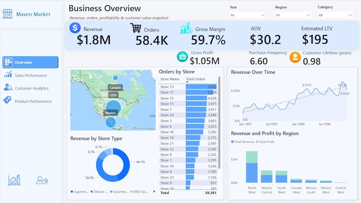The image size is (361, 203).
Task: Click the orange person Customer Lifetime icon
Action: click(x=295, y=57)
